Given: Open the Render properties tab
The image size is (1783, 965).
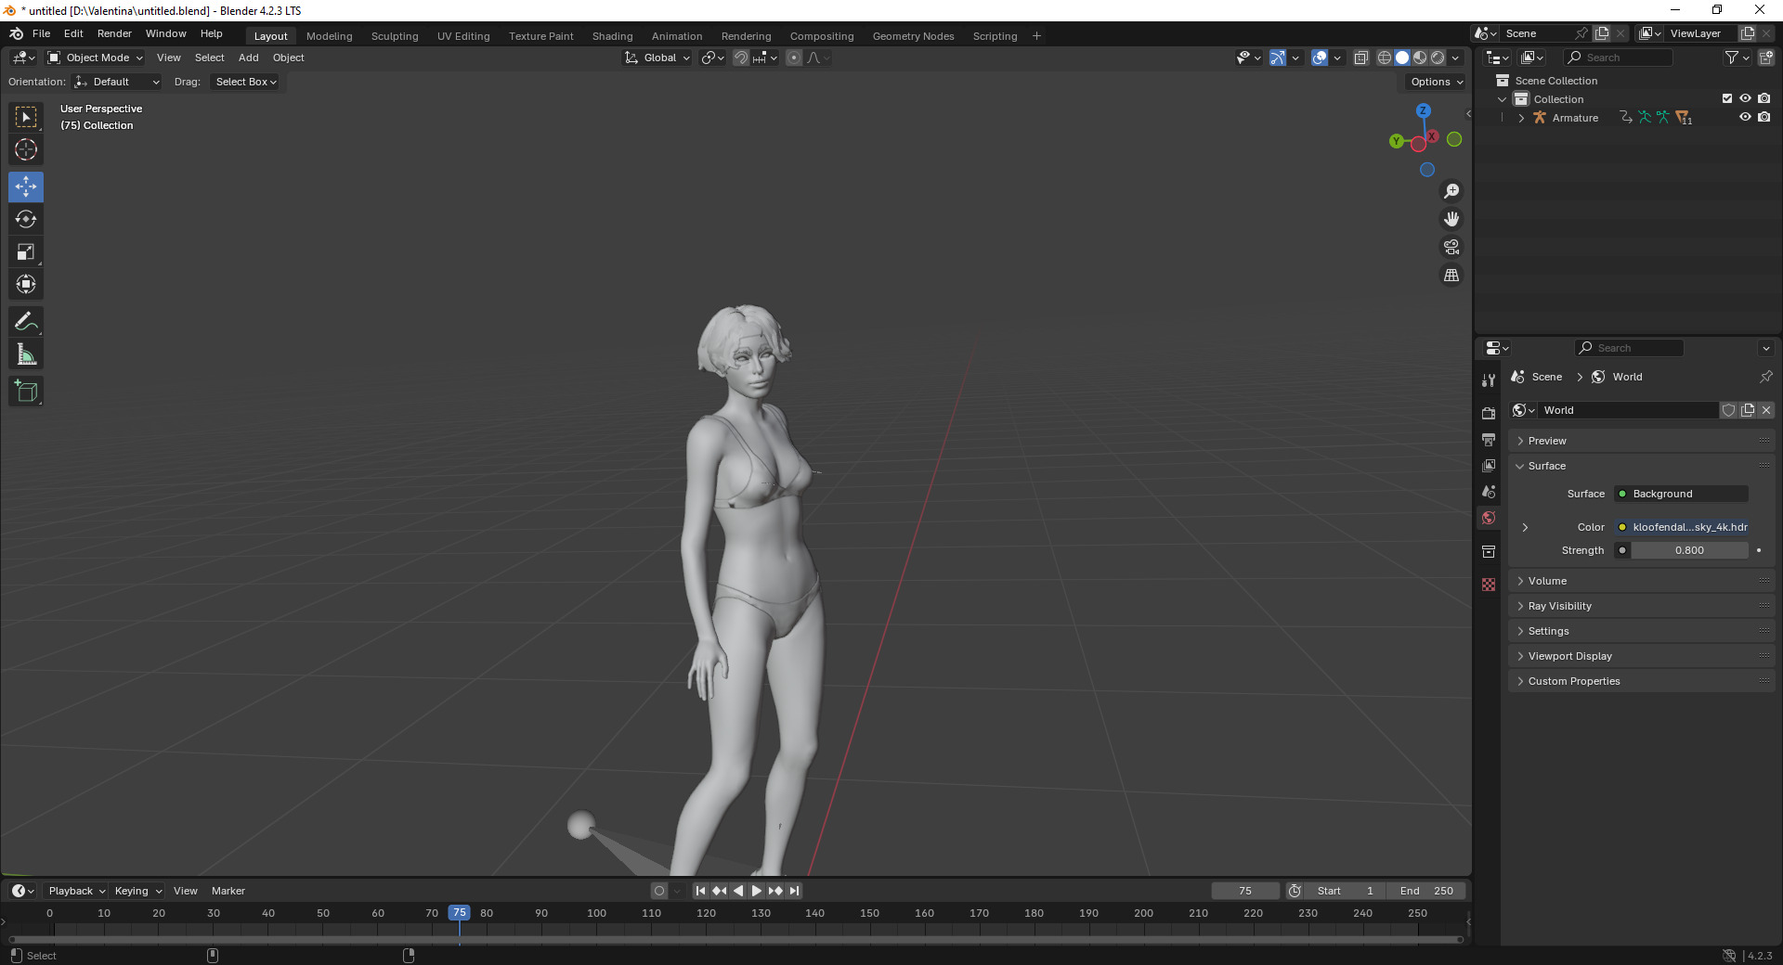Looking at the screenshot, I should 1489,413.
